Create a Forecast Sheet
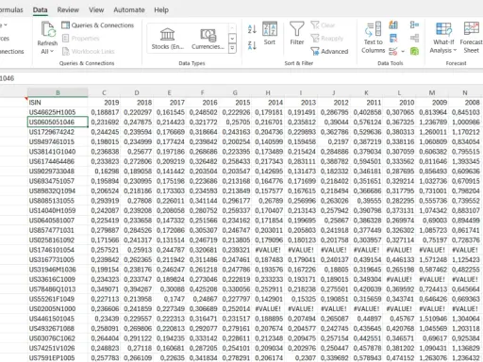 471,38
